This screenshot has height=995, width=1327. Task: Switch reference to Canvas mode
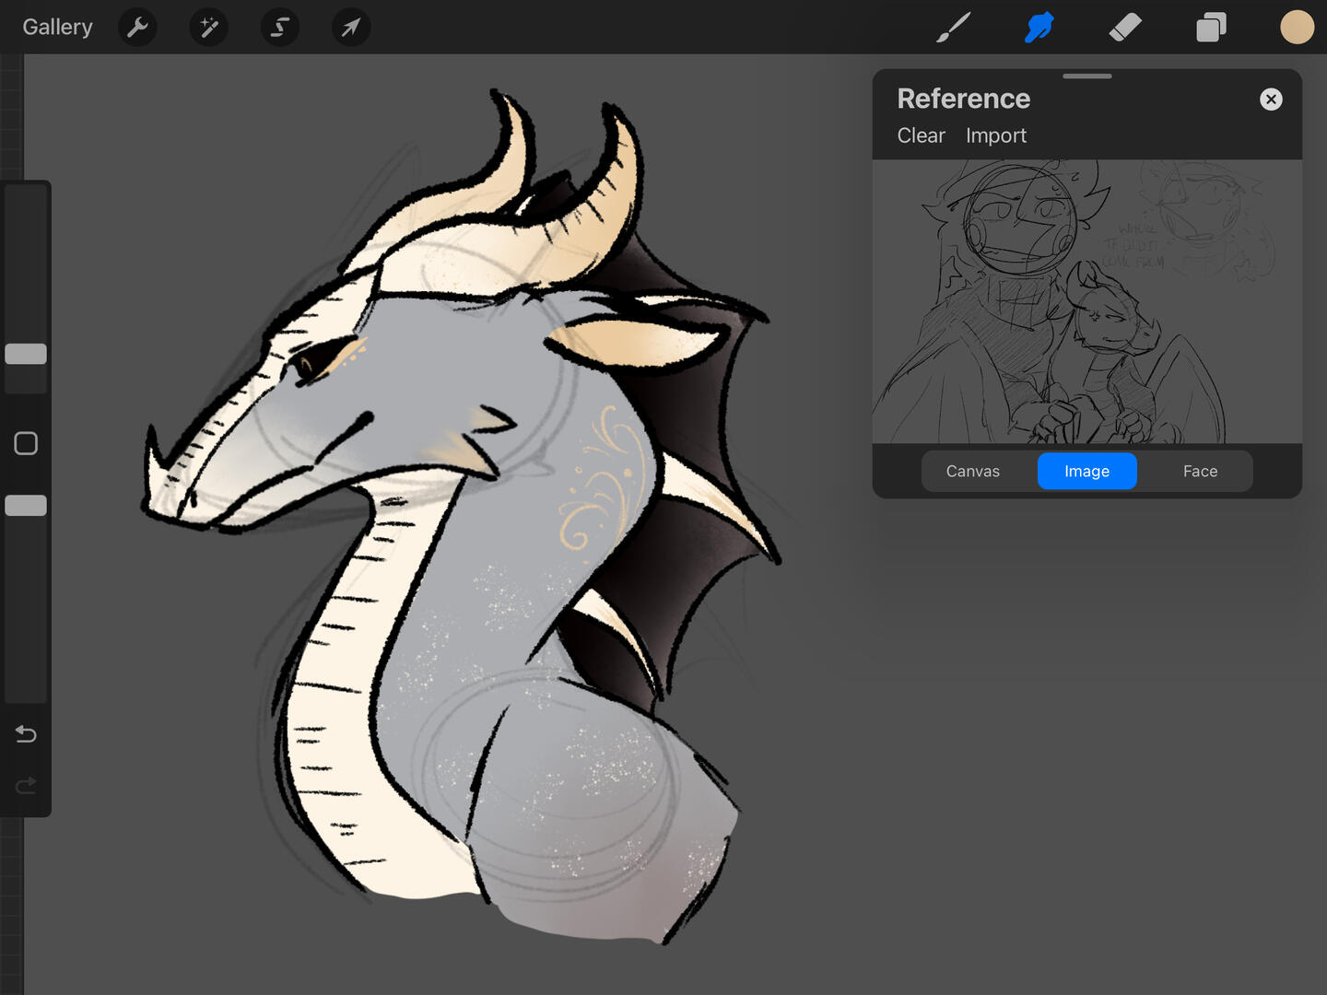pyautogui.click(x=972, y=471)
